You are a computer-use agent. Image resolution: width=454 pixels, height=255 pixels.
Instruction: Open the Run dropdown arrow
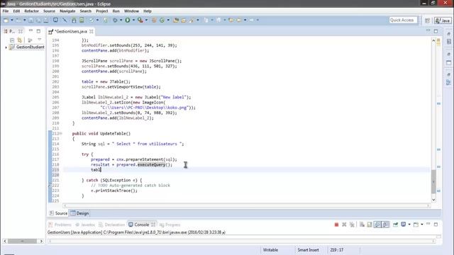pos(133,21)
